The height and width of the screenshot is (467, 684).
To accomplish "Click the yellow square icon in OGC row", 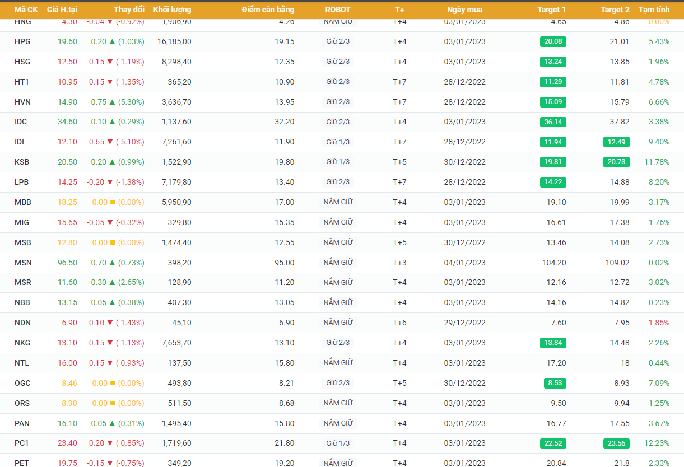I will (x=112, y=384).
